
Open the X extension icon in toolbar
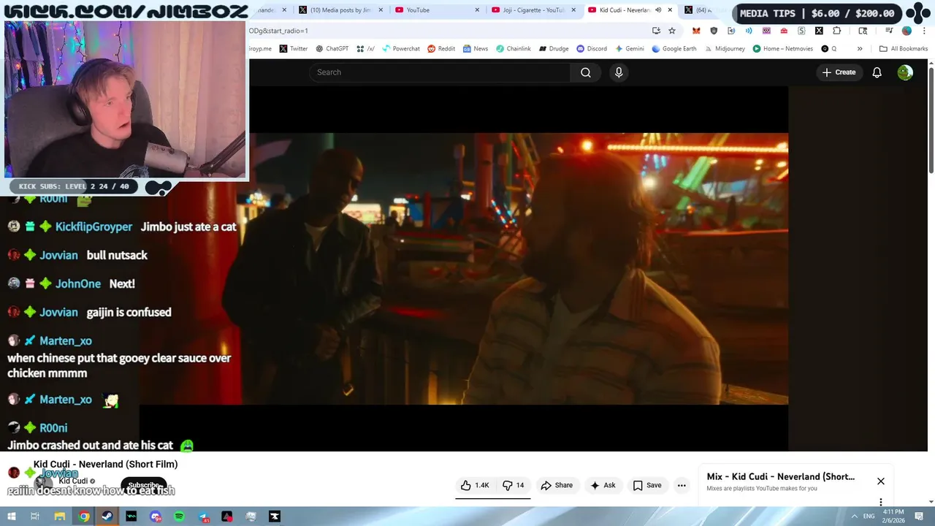pos(819,31)
